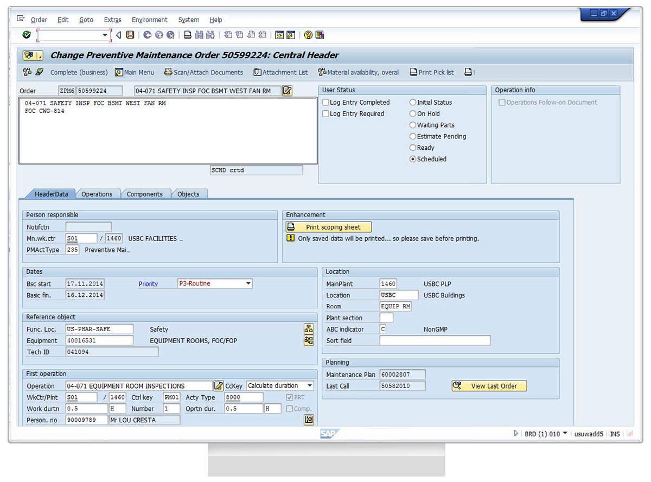Image resolution: width=651 pixels, height=482 pixels.
Task: Open the Extras menu
Action: tap(112, 20)
